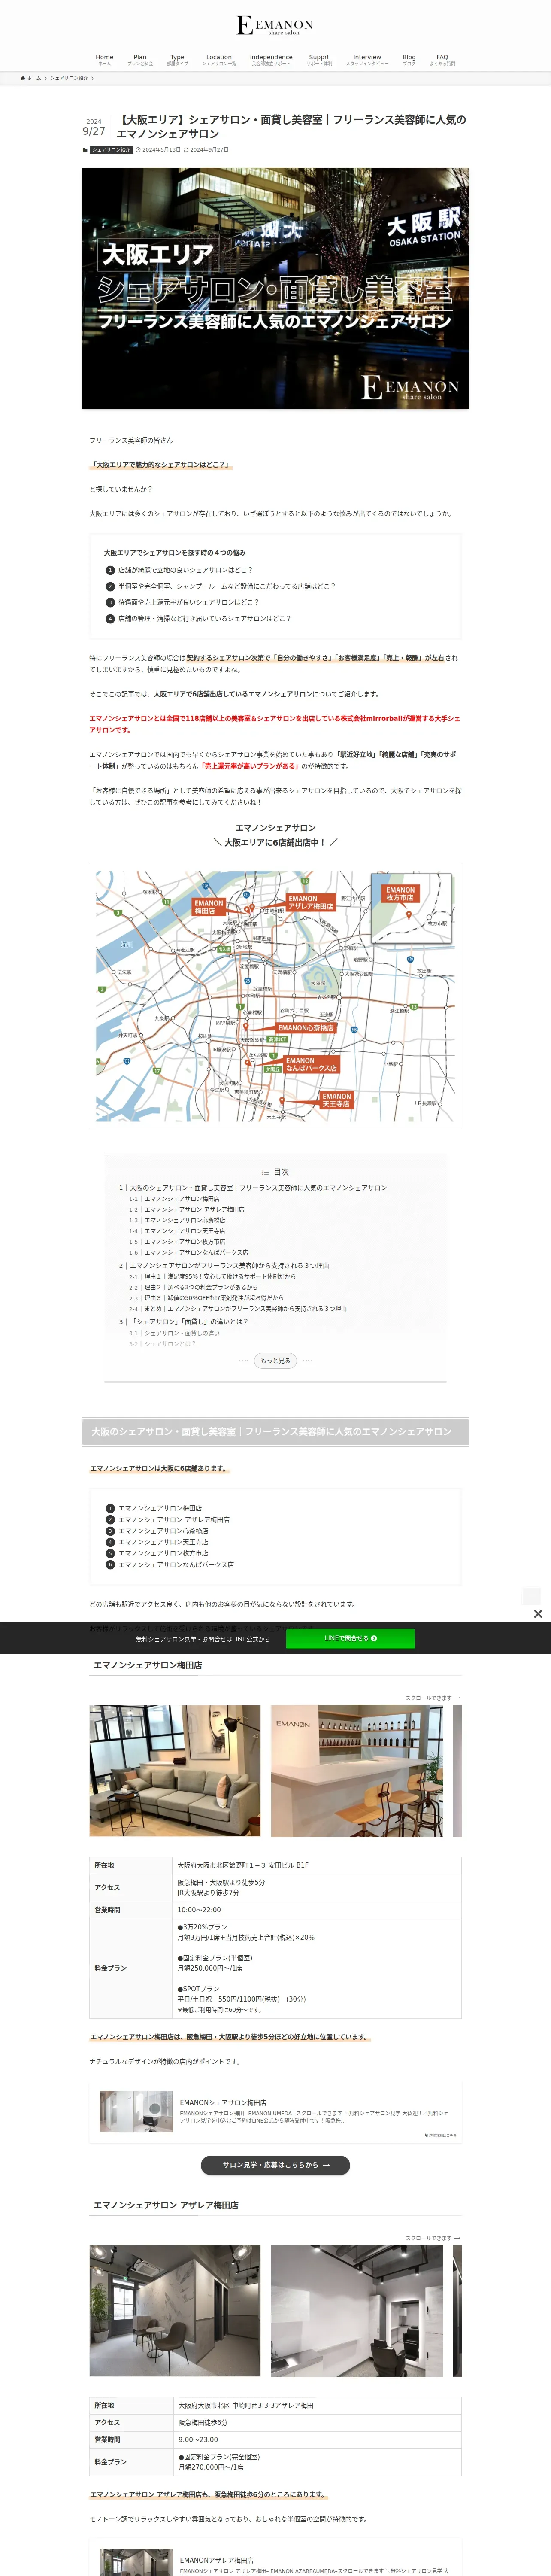Viewport: 551px width, 2576px height.
Task: Open TOC entry 1-3 心斎橋店
Action: [184, 1220]
